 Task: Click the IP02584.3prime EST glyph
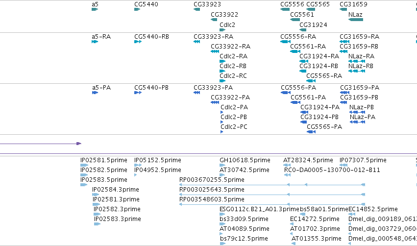[96, 195]
